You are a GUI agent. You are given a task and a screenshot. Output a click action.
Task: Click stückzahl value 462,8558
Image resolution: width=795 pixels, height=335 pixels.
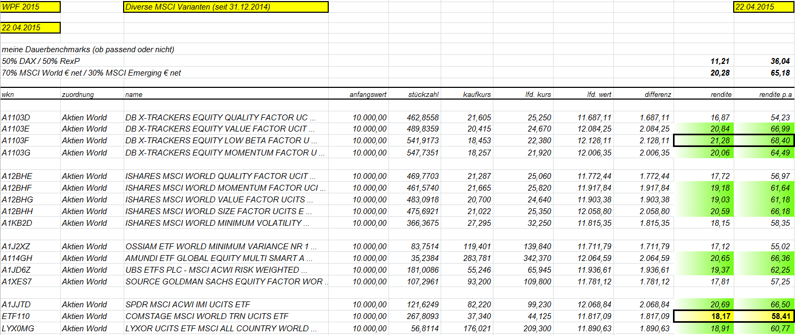coord(423,117)
